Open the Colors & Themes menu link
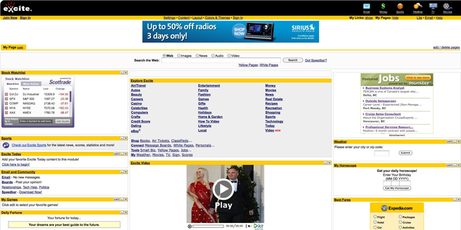 (x=217, y=18)
